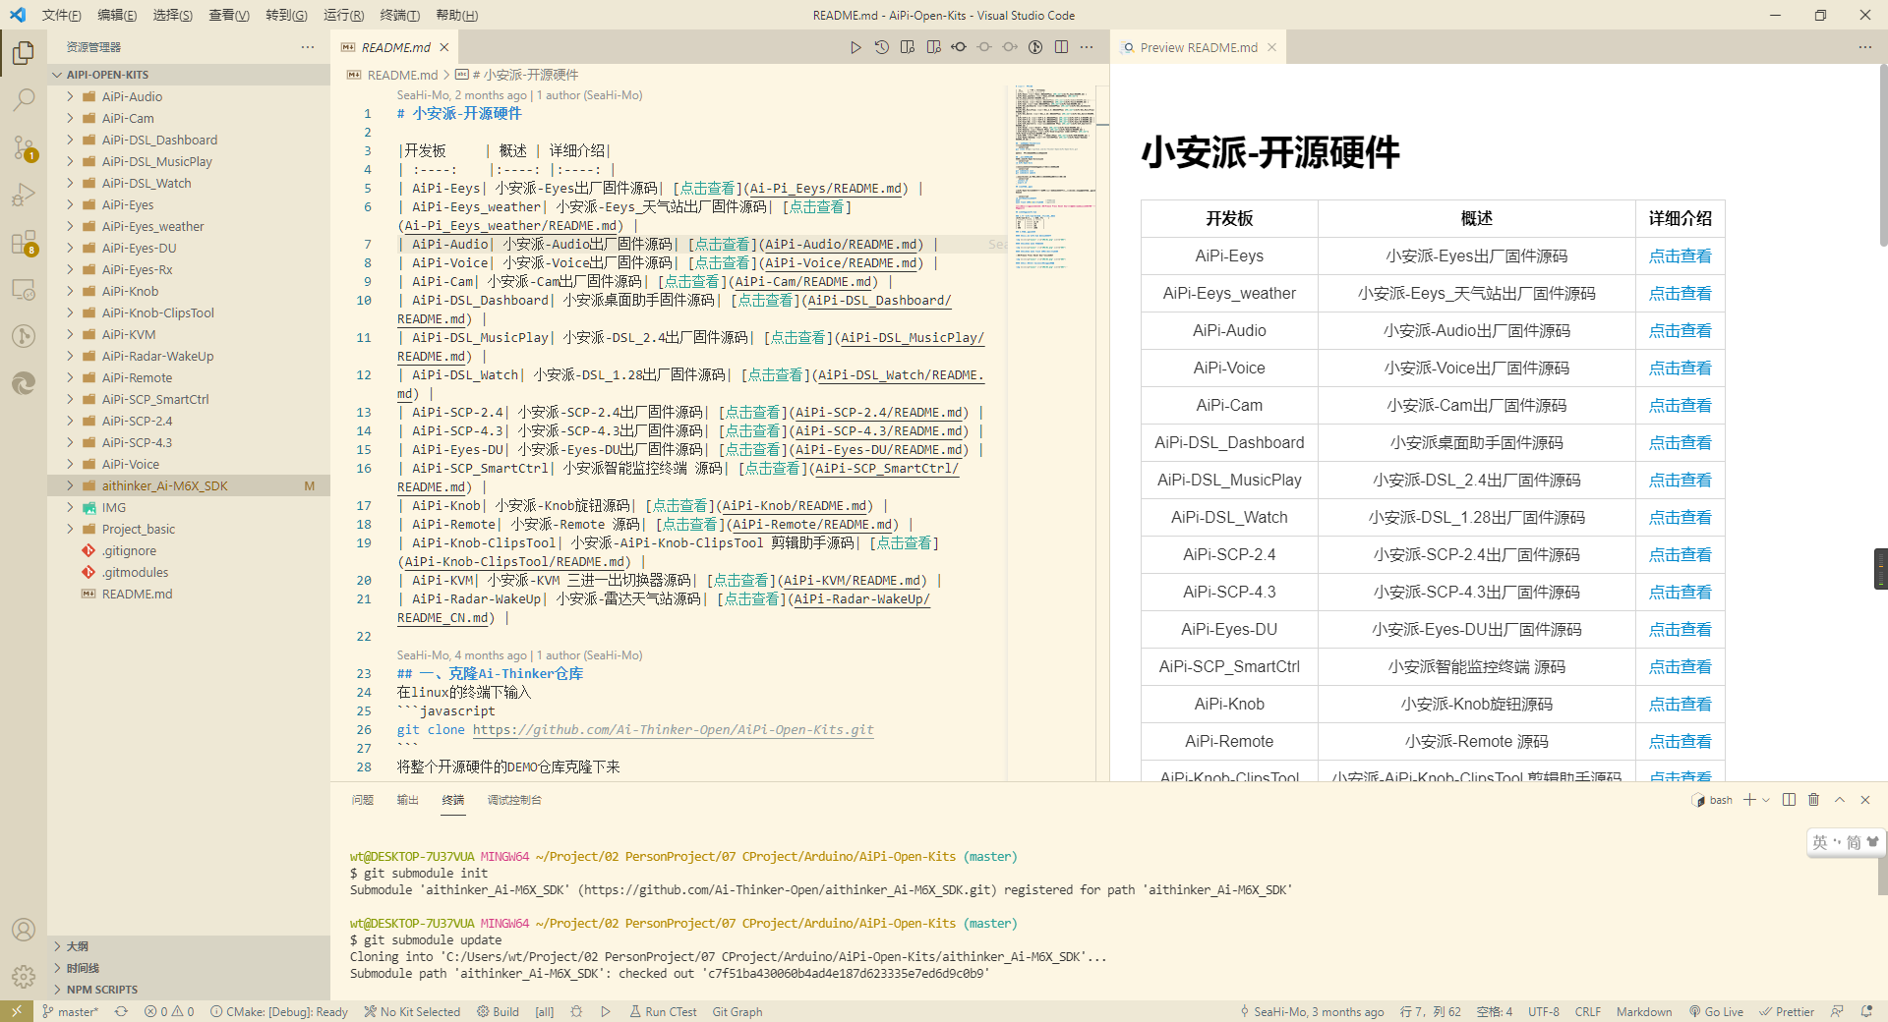Open .gitmodules file in explorer
The image size is (1888, 1022).
136,572
